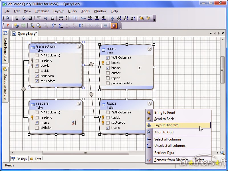This screenshot has height=171, width=228.
Task: Click the Unselect all columns toolbar icon
Action: tap(61, 26)
